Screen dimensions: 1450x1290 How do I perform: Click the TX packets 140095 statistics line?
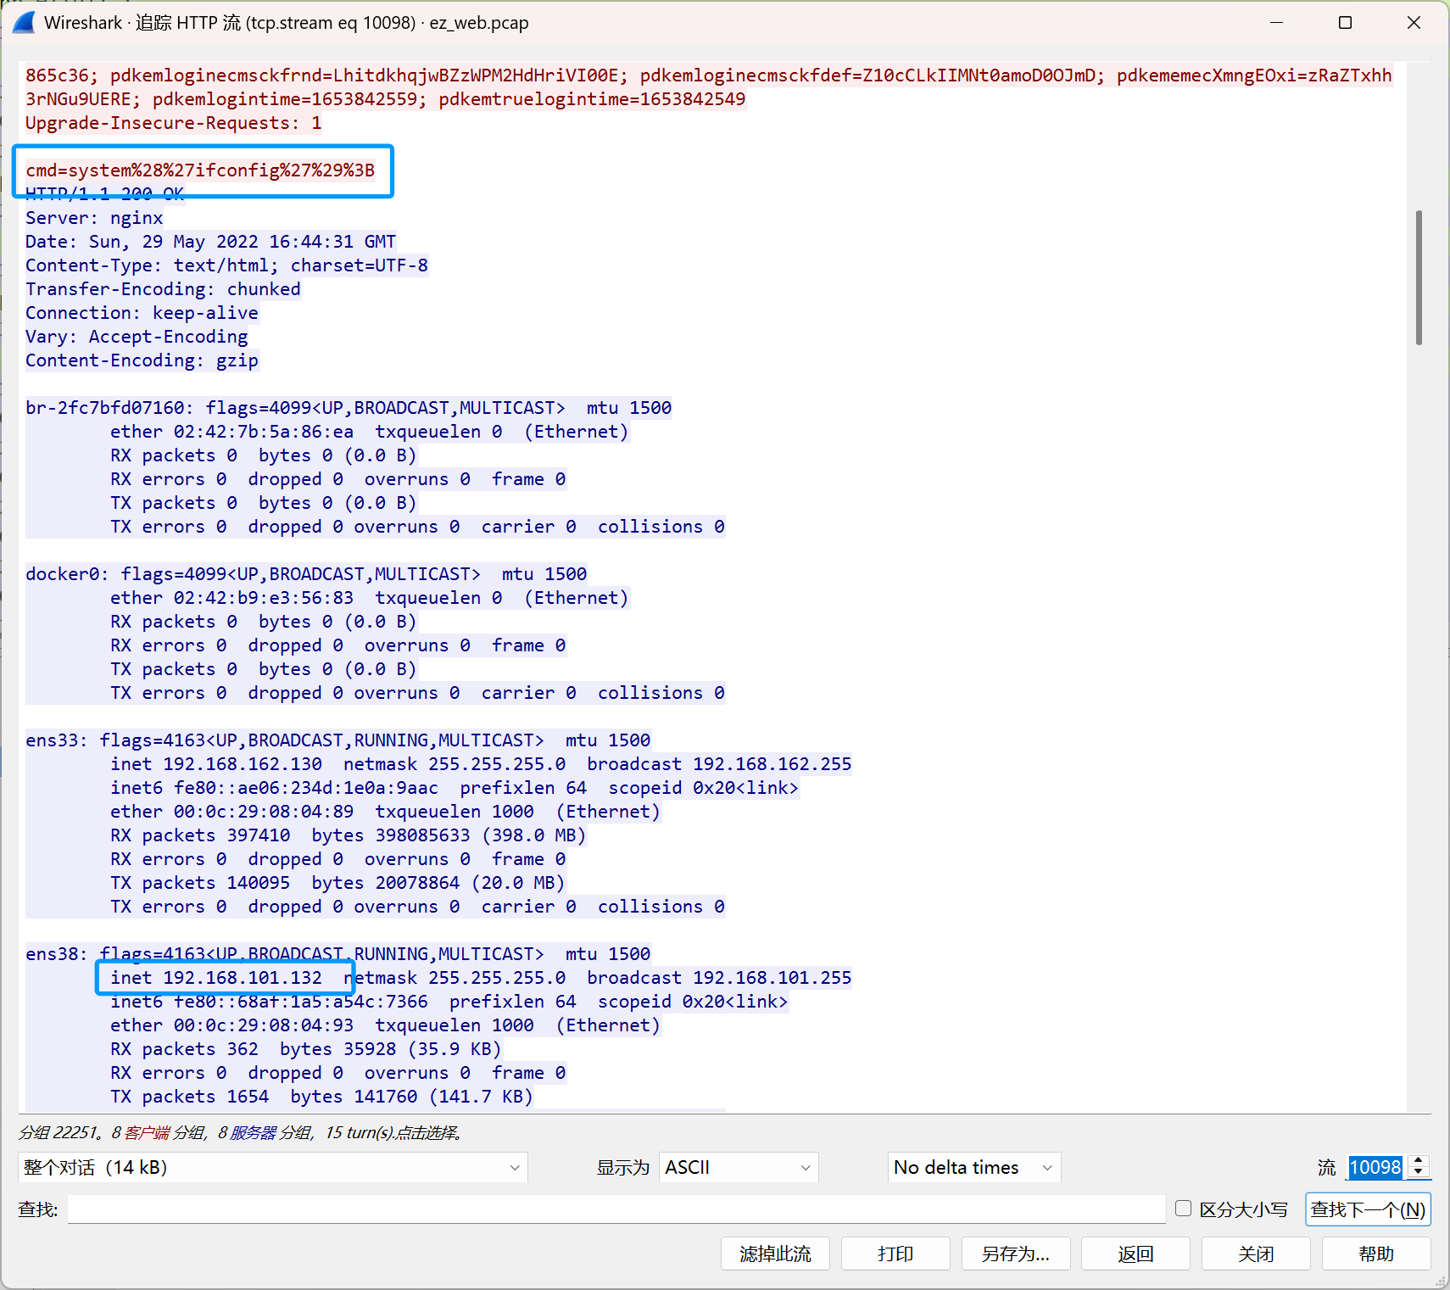(x=337, y=883)
